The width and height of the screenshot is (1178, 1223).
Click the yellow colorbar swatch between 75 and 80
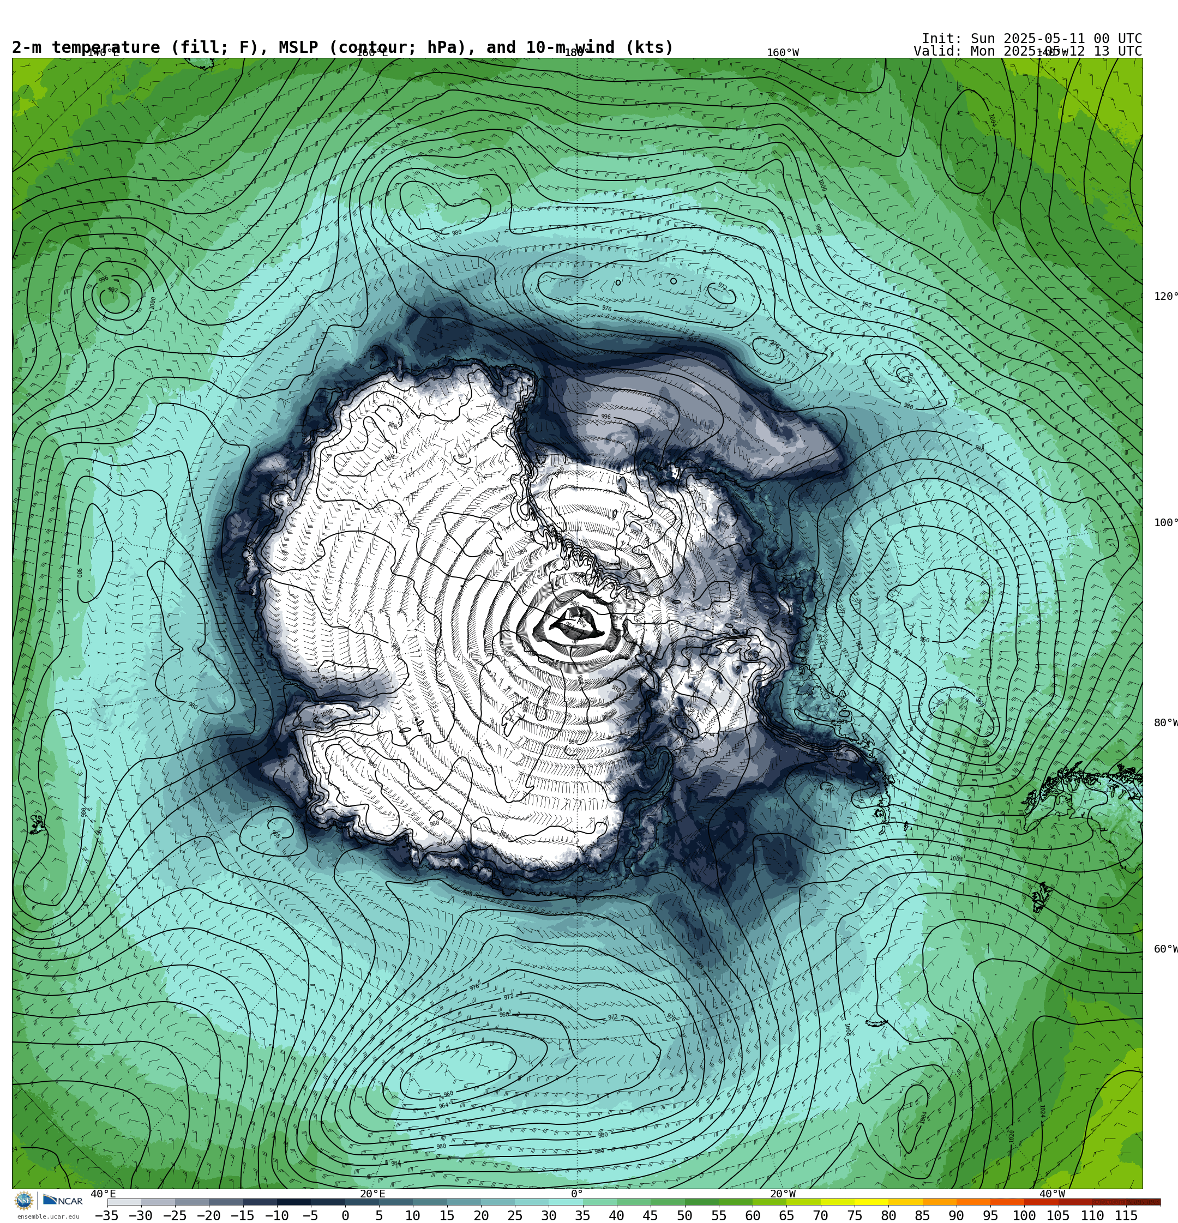(872, 1202)
